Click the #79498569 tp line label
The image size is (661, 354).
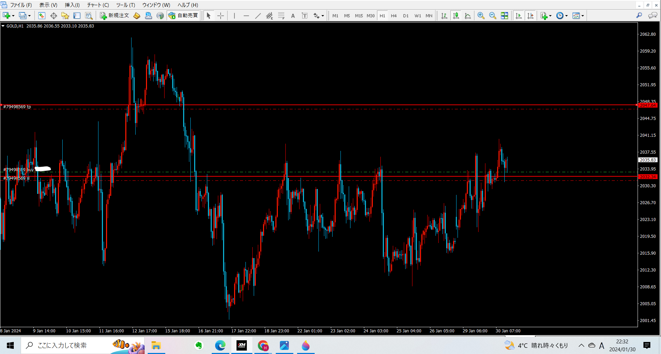(x=17, y=107)
